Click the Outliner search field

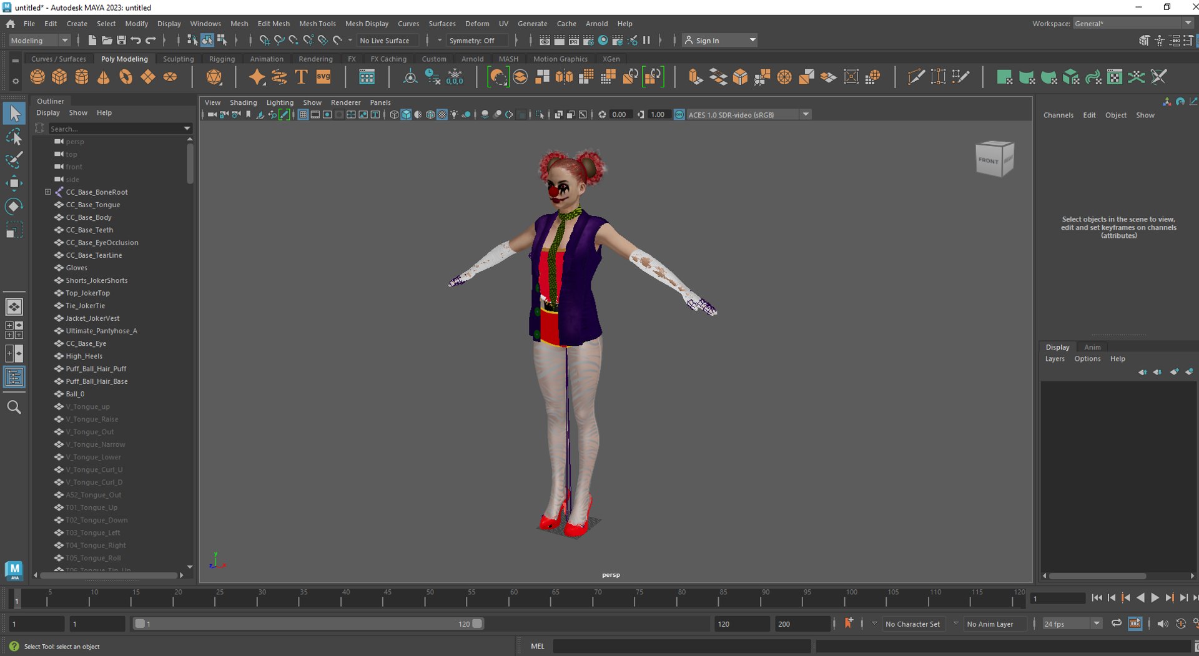tap(120, 129)
